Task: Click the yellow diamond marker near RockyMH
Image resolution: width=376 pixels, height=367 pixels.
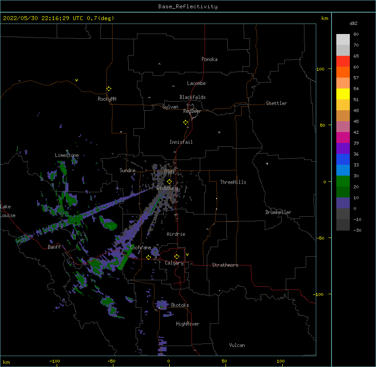Action: click(x=109, y=89)
